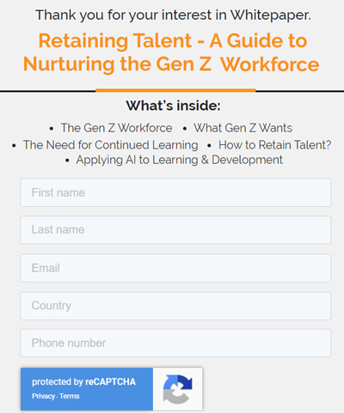
Task: Activate the Country input field
Action: [175, 306]
